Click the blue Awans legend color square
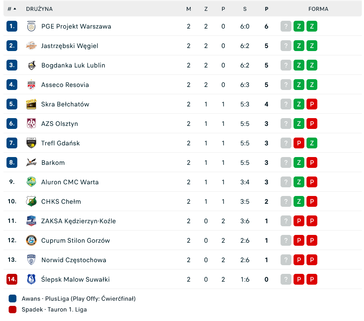Viewport: 364px width, 321px height. (13, 299)
